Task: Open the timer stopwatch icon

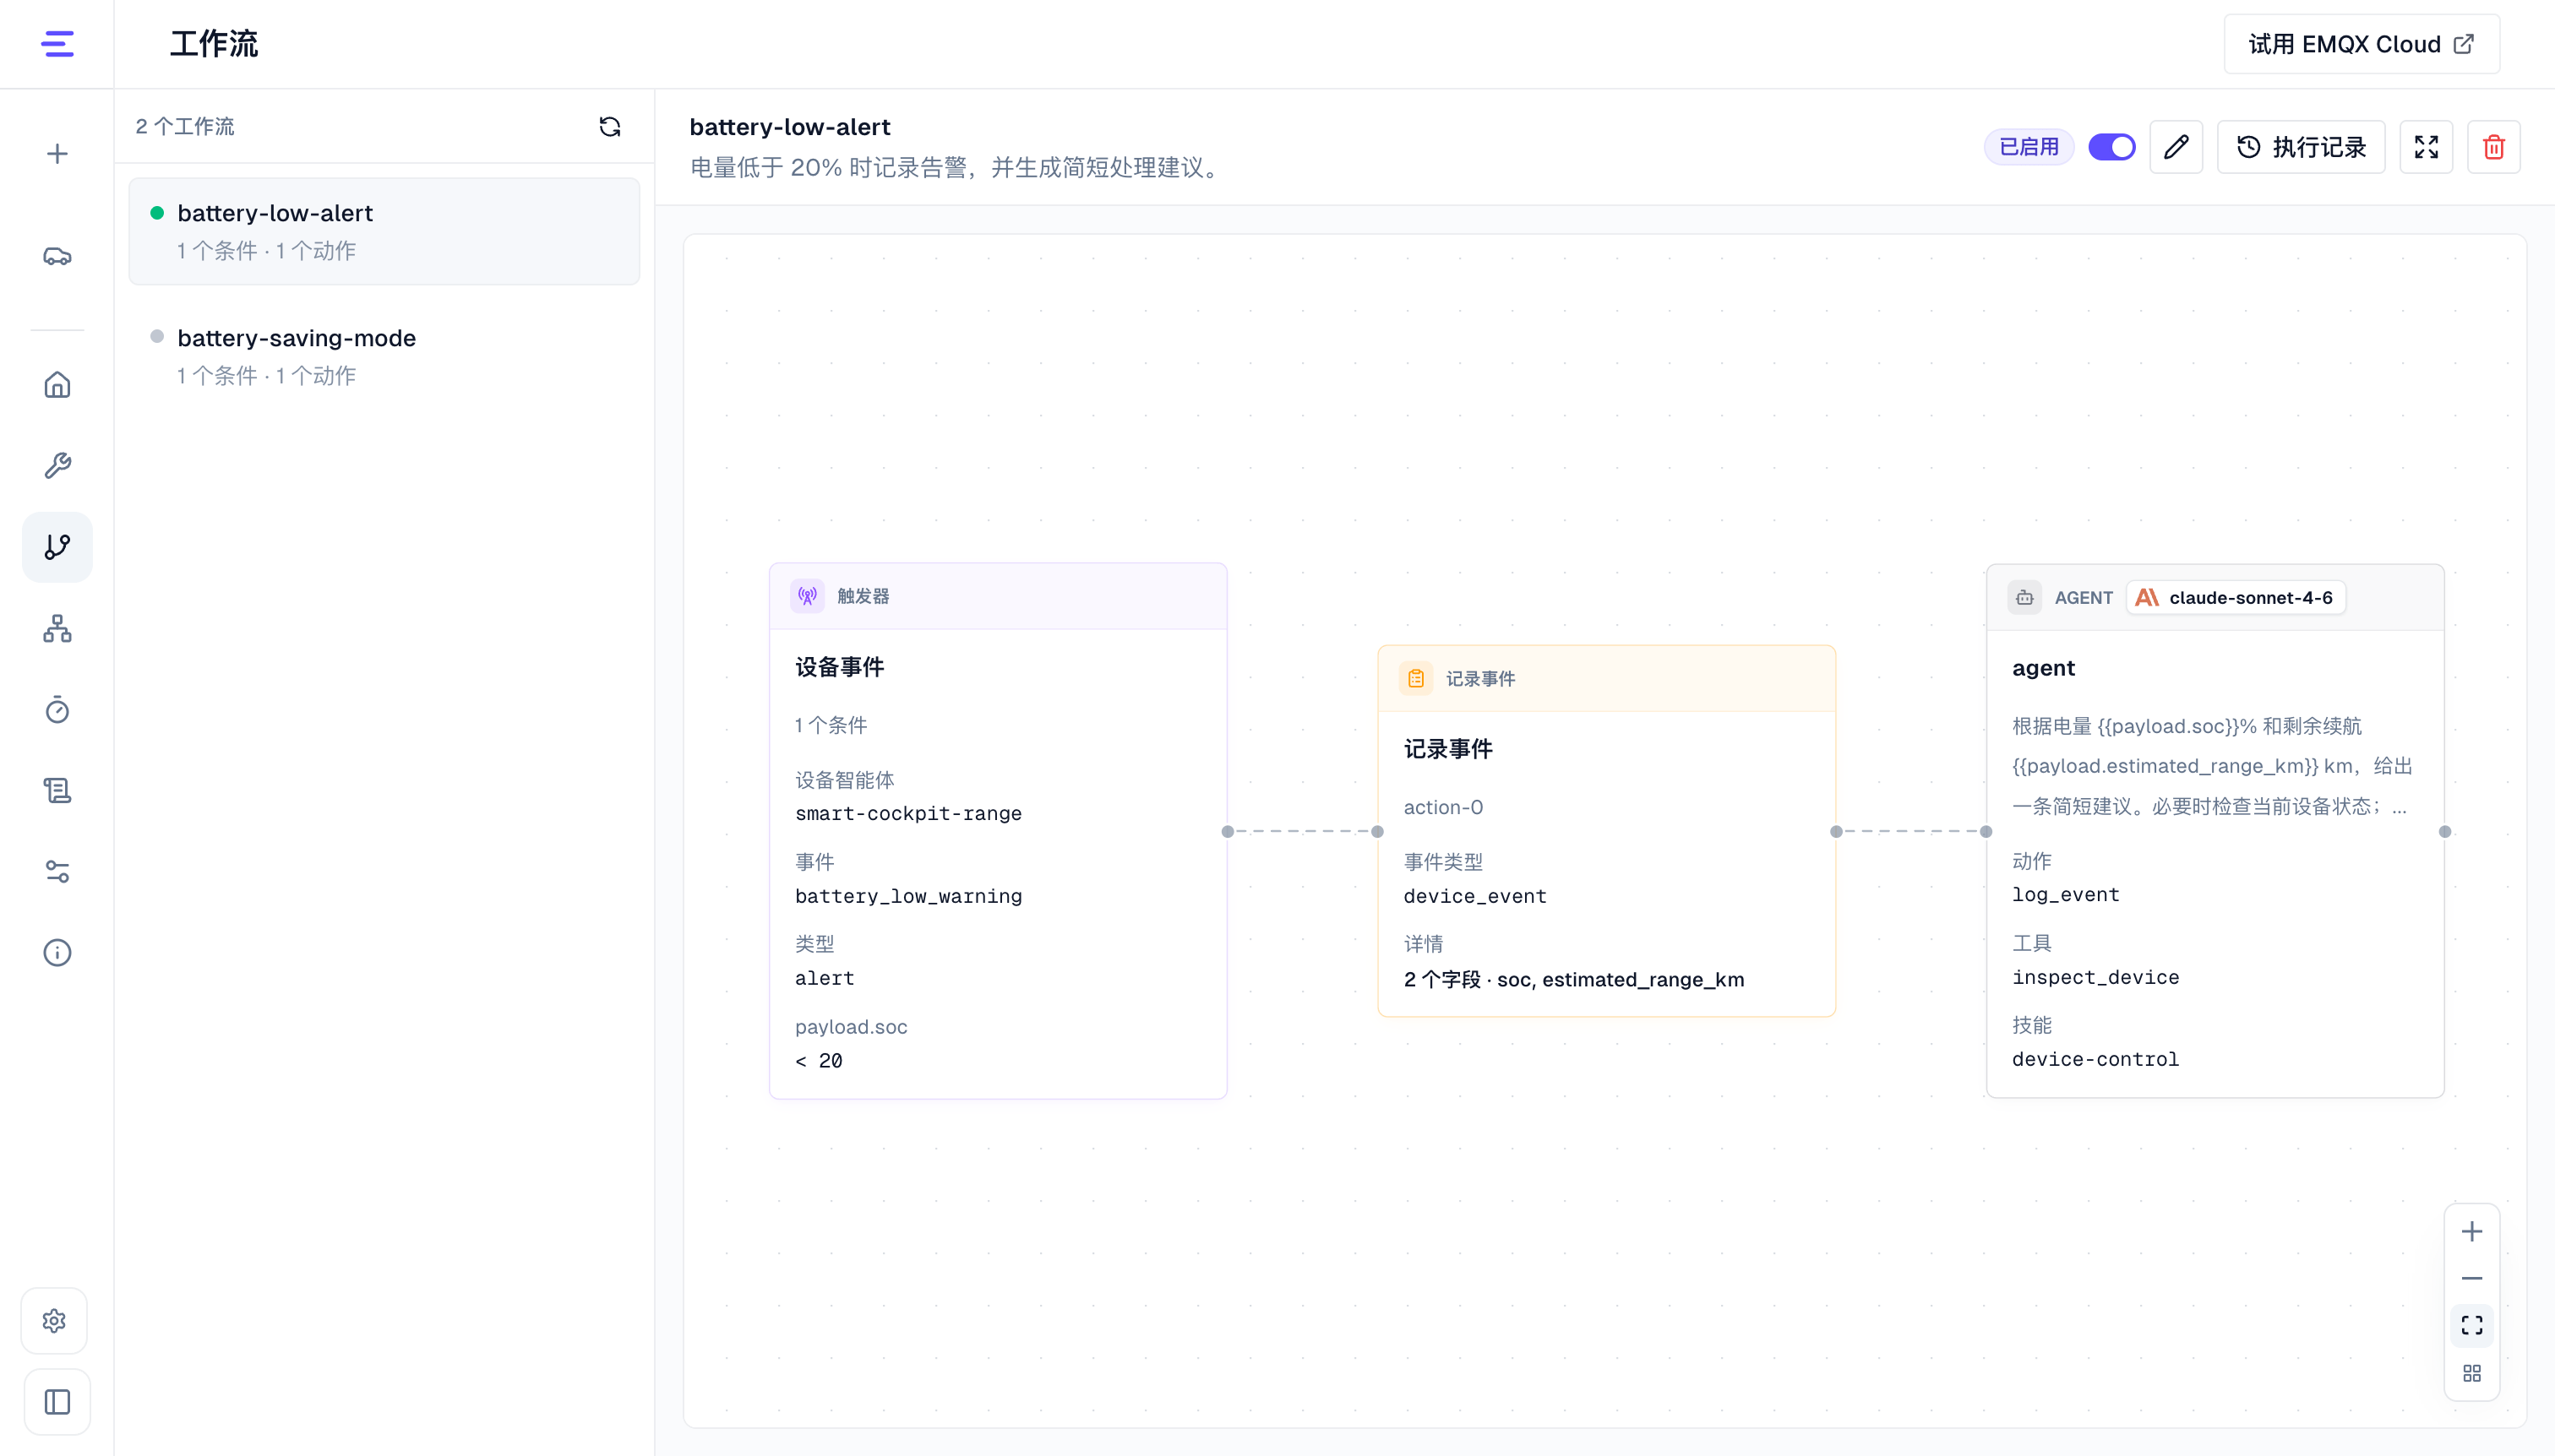Action: pos(57,710)
